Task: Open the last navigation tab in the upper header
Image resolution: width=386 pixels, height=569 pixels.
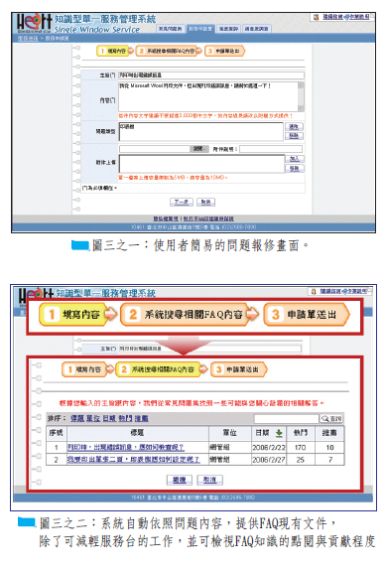Action: tap(256, 29)
